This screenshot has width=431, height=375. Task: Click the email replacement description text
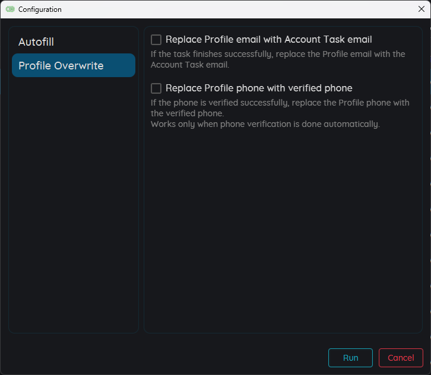278,59
